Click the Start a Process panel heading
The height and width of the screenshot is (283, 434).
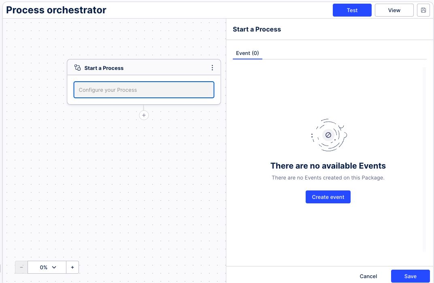click(x=257, y=29)
